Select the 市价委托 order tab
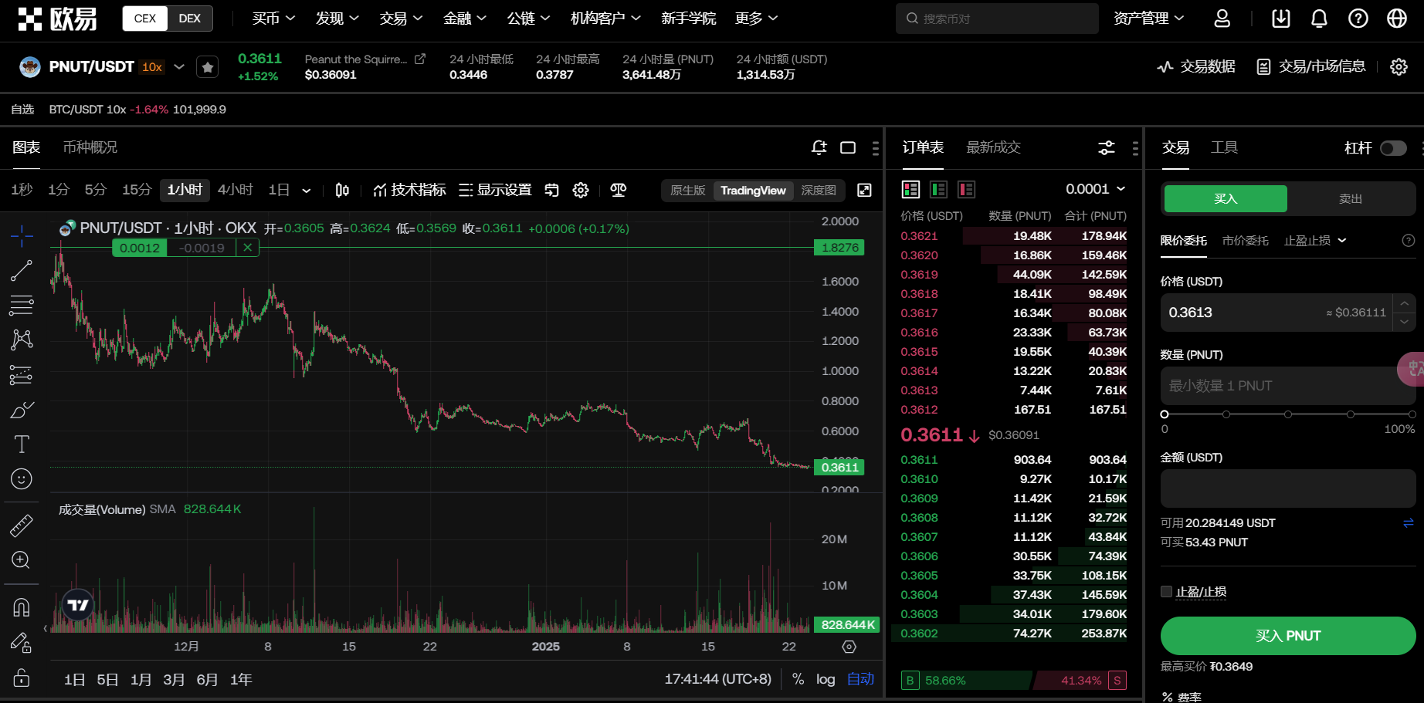Viewport: 1424px width, 703px height. point(1245,241)
